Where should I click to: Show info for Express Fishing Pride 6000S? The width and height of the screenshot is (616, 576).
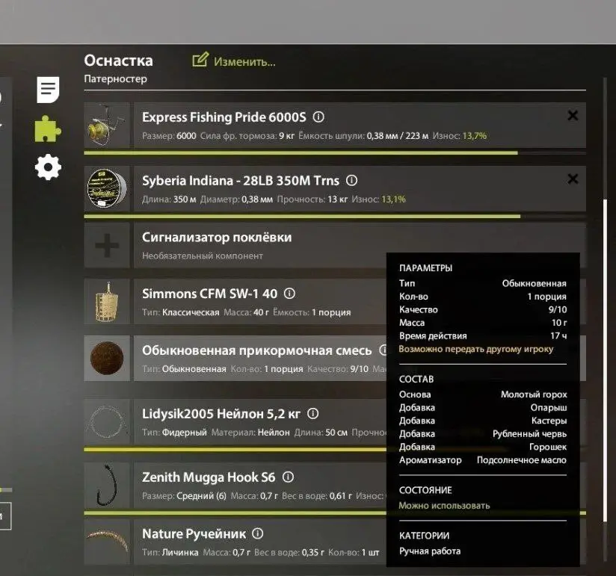(x=318, y=117)
